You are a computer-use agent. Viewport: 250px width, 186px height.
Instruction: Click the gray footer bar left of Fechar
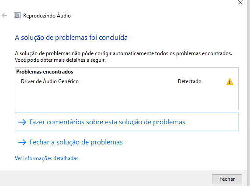(105, 178)
